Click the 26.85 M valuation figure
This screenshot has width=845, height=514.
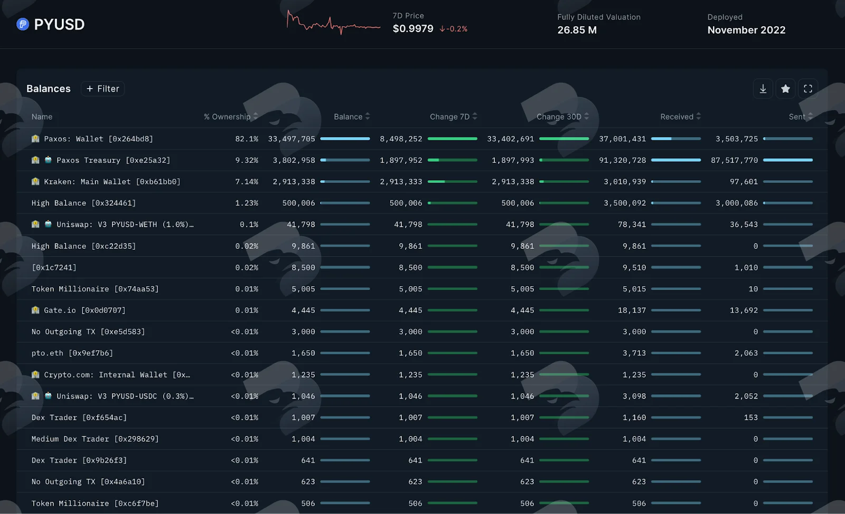tap(577, 30)
